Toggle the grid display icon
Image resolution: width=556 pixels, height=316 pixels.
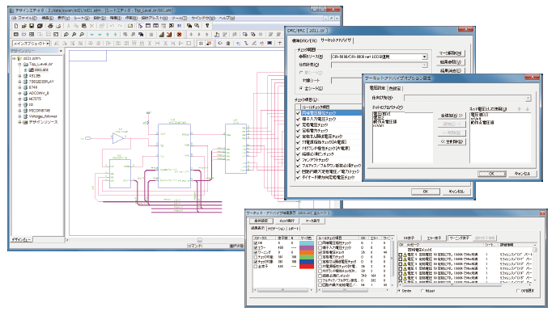[201, 43]
